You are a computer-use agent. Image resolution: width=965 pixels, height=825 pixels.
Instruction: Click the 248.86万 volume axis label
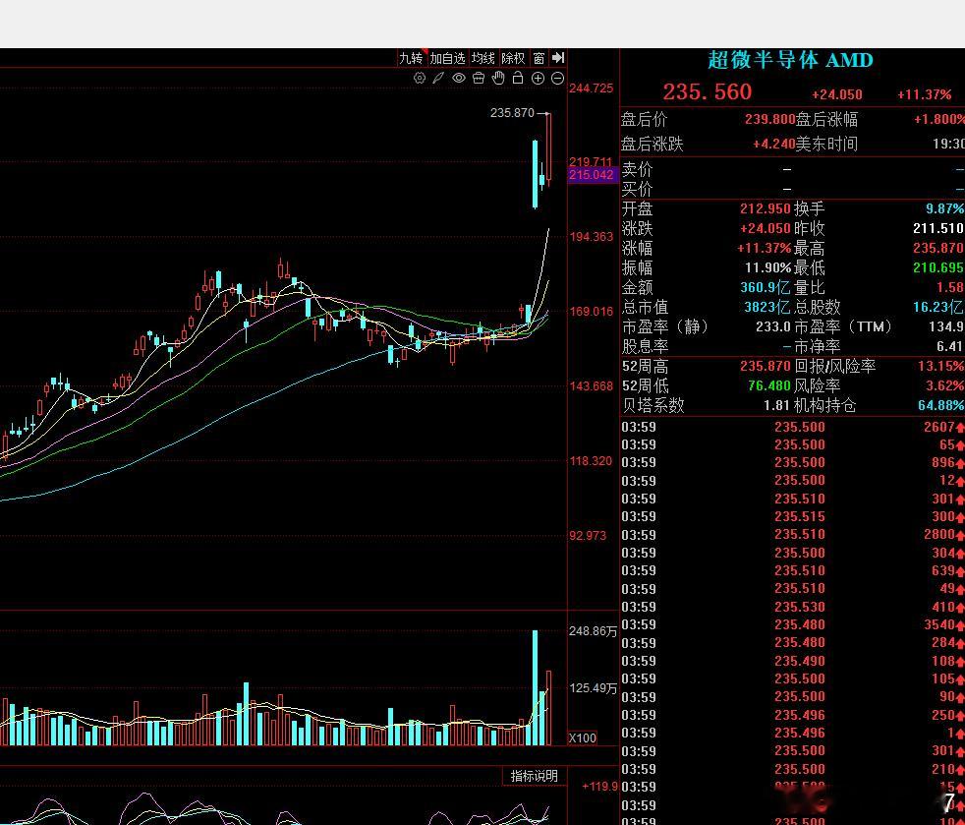pos(593,631)
